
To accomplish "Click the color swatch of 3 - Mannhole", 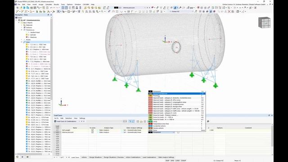I will pos(27,37).
